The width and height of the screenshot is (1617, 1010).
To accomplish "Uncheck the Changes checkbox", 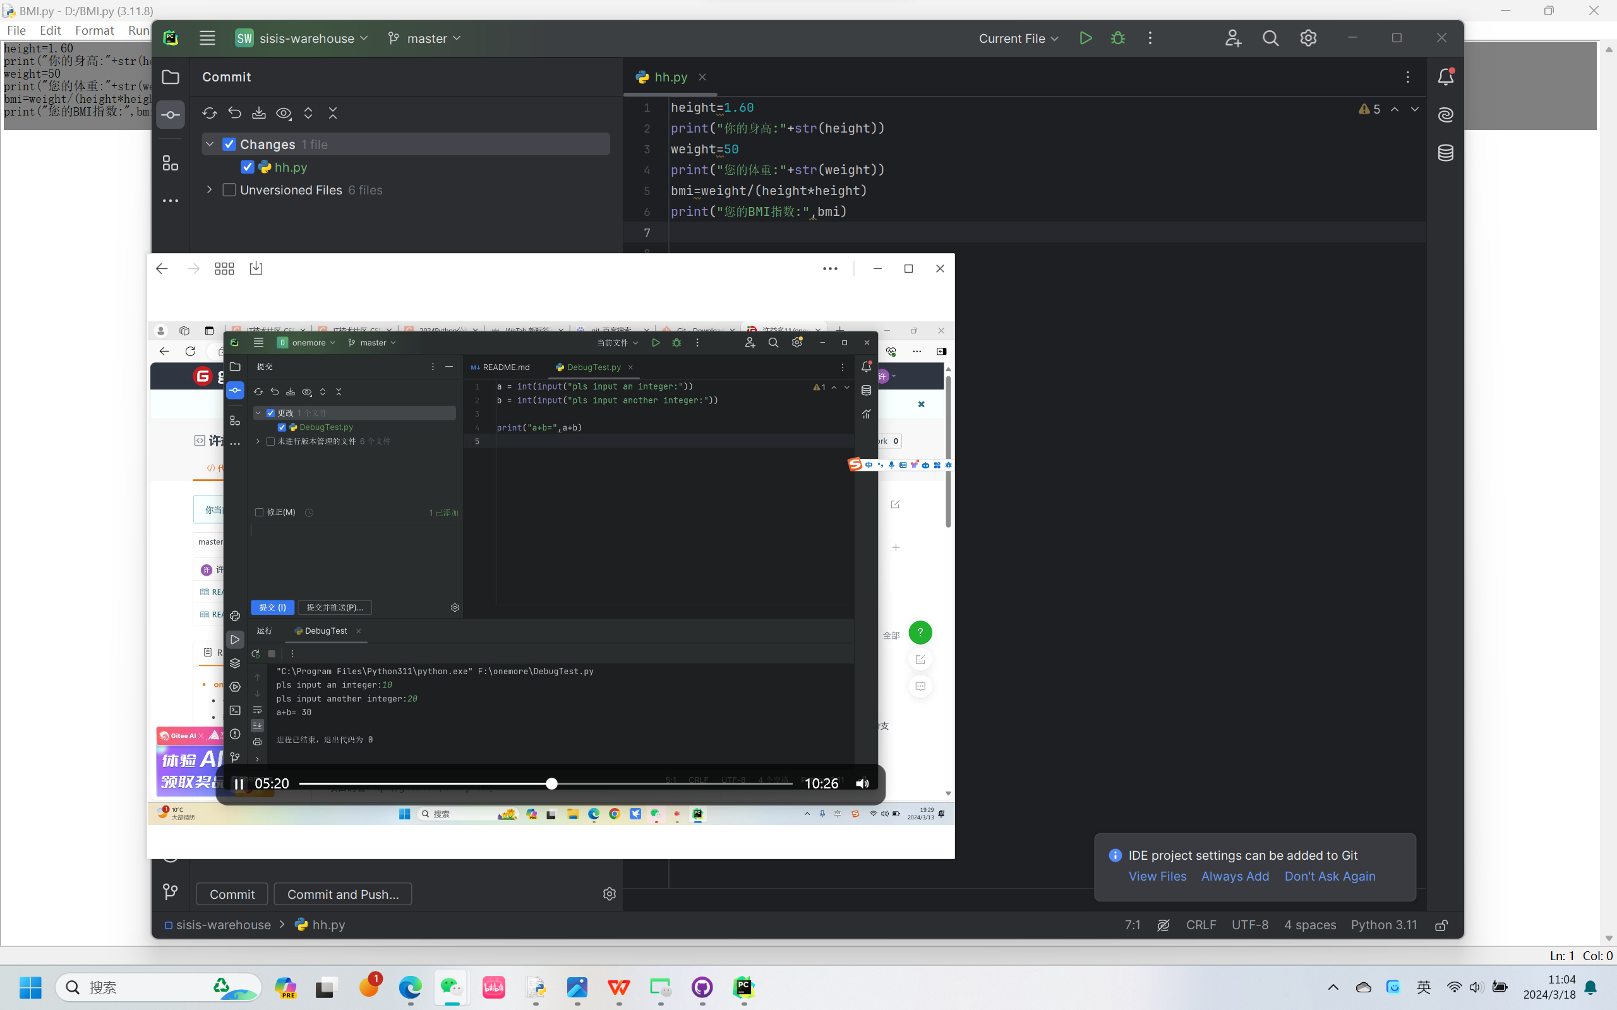I will [x=229, y=145].
